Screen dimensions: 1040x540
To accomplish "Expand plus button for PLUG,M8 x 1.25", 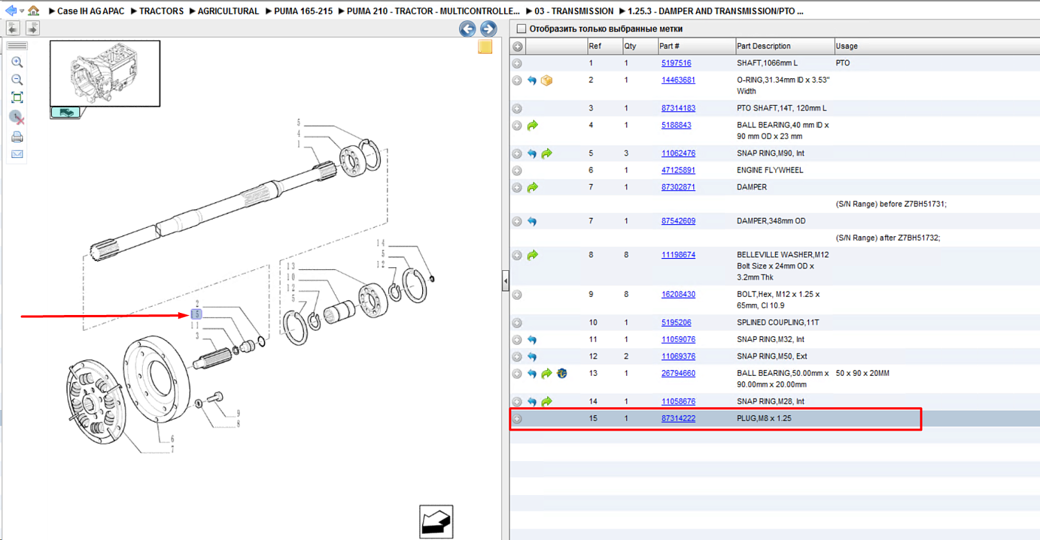I will (x=517, y=419).
